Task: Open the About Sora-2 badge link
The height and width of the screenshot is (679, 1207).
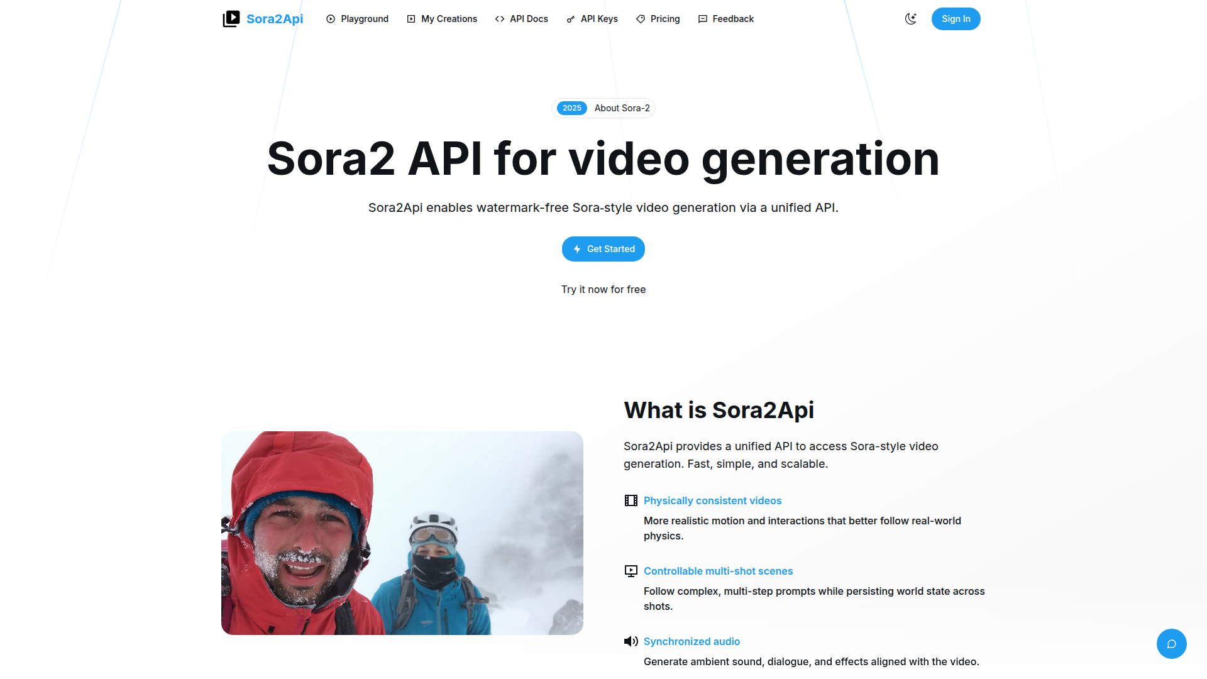Action: coord(603,108)
